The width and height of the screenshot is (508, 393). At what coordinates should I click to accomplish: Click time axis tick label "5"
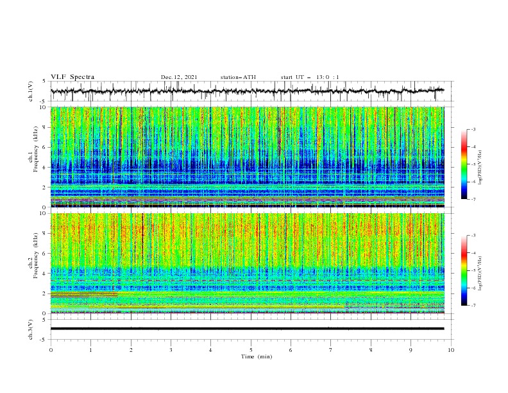tap(251, 350)
